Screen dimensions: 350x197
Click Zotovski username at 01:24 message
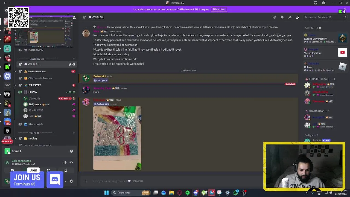click(100, 76)
